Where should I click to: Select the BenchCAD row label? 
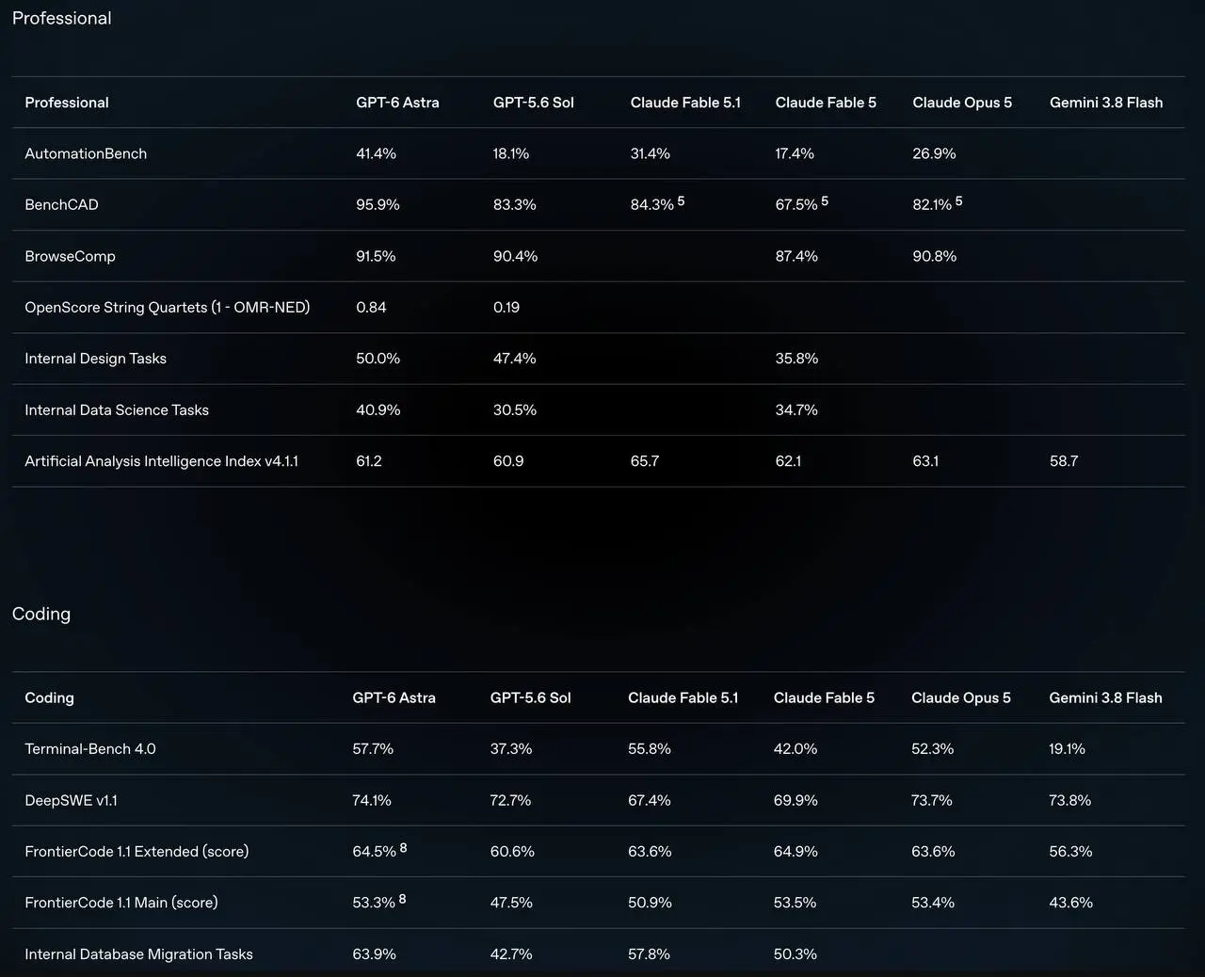pyautogui.click(x=61, y=204)
